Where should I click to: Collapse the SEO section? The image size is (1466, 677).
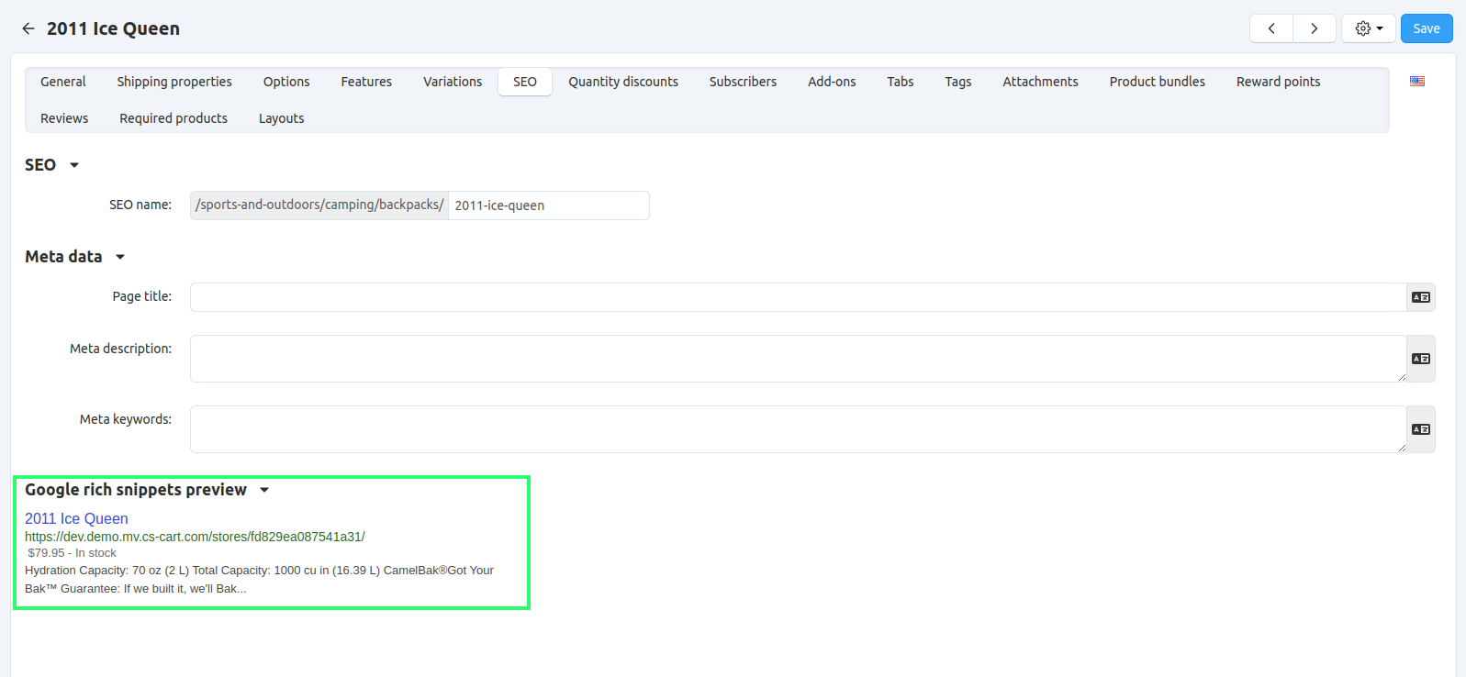[x=74, y=165]
